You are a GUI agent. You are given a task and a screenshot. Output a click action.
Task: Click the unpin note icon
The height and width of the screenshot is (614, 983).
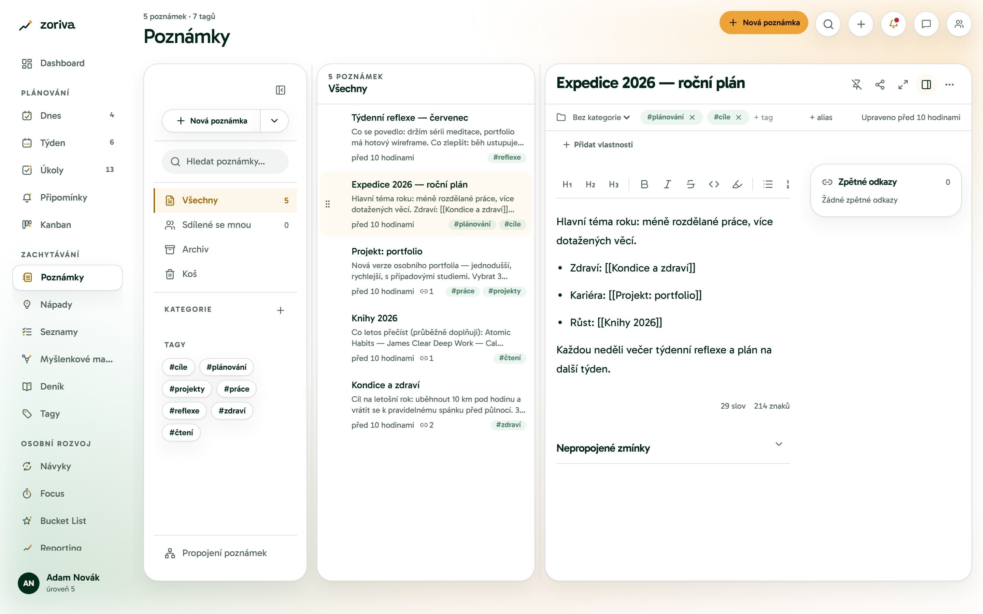tap(856, 85)
